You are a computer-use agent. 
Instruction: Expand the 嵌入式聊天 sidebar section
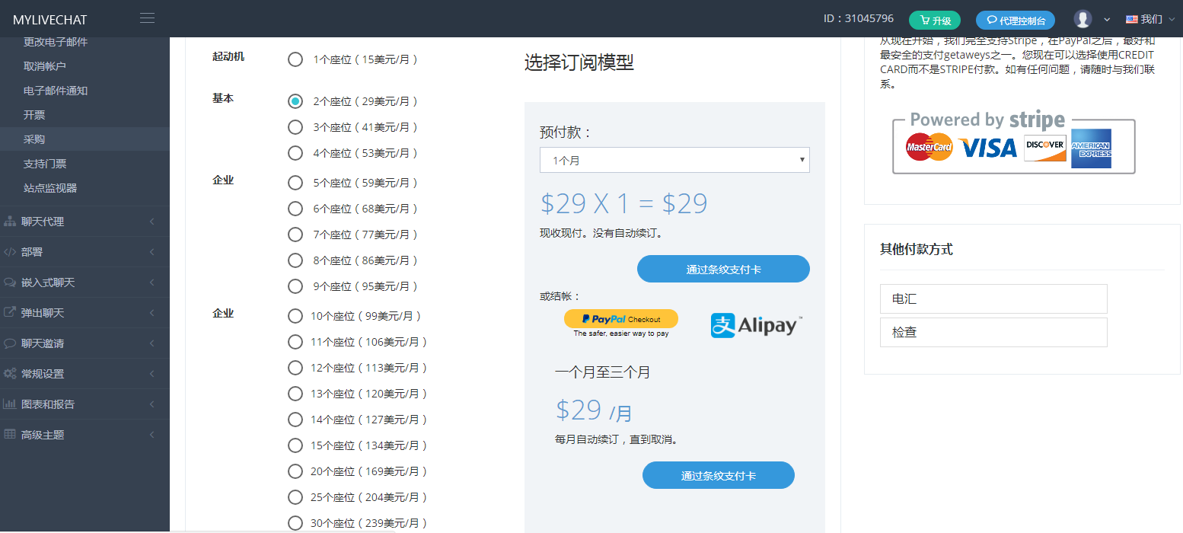tap(84, 282)
